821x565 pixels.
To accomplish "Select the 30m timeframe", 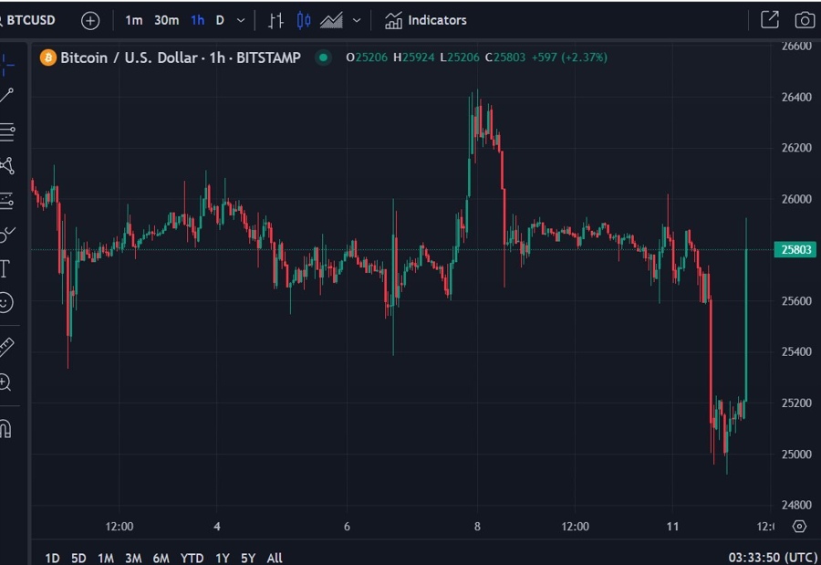I will pos(166,20).
